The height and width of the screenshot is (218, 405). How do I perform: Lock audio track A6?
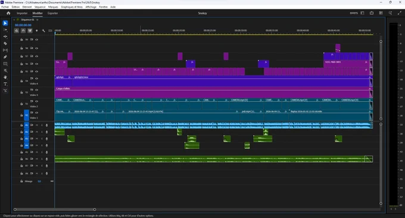pyautogui.click(x=21, y=159)
